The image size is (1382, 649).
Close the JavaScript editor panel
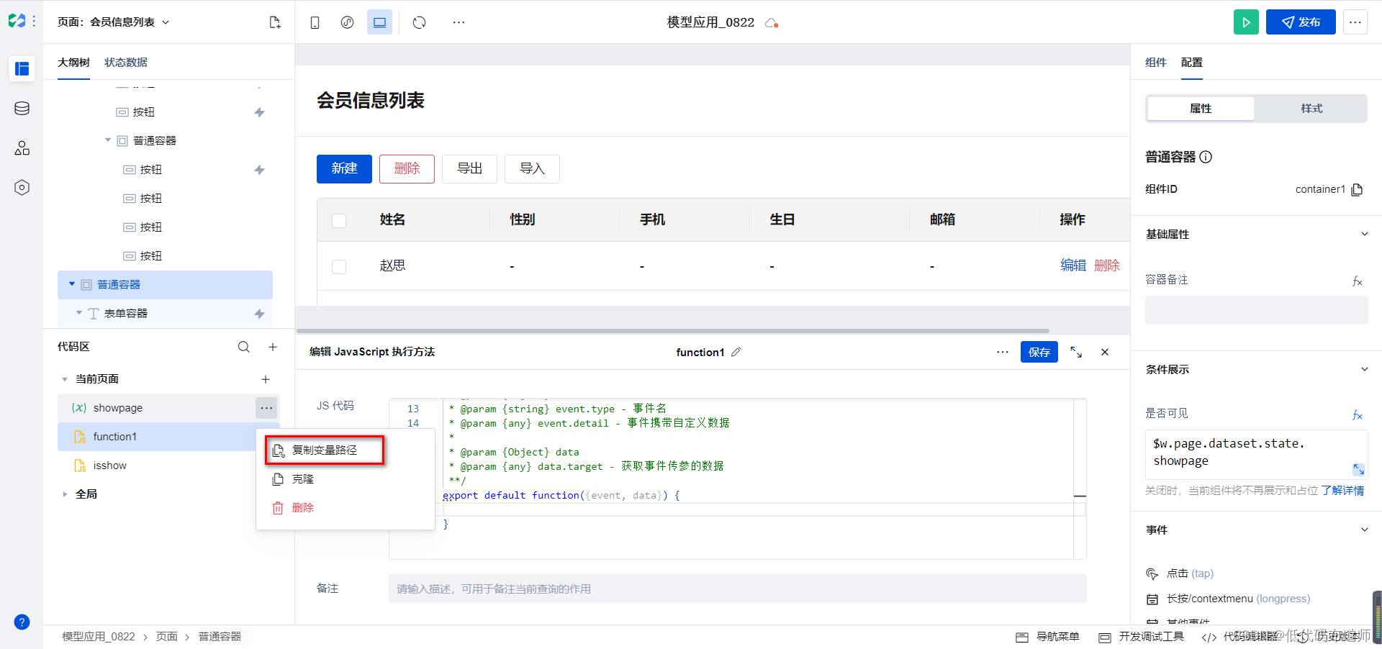pos(1105,352)
